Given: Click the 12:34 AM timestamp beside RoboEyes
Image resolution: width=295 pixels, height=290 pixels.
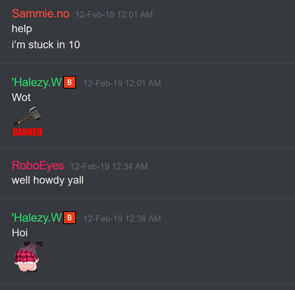Looking at the screenshot, I should point(109,166).
